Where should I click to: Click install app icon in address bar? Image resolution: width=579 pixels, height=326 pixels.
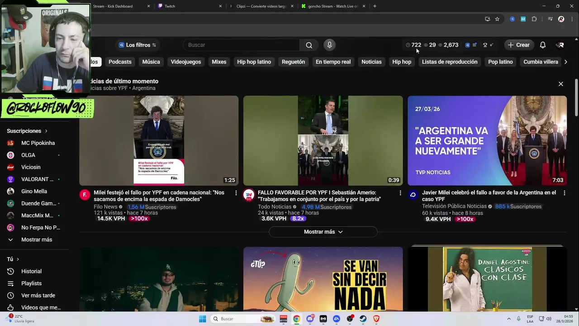coord(487,19)
